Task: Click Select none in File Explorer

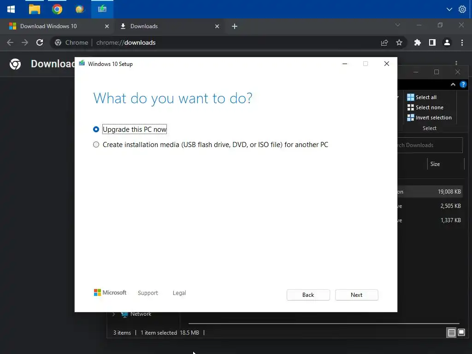Action: pyautogui.click(x=425, y=107)
